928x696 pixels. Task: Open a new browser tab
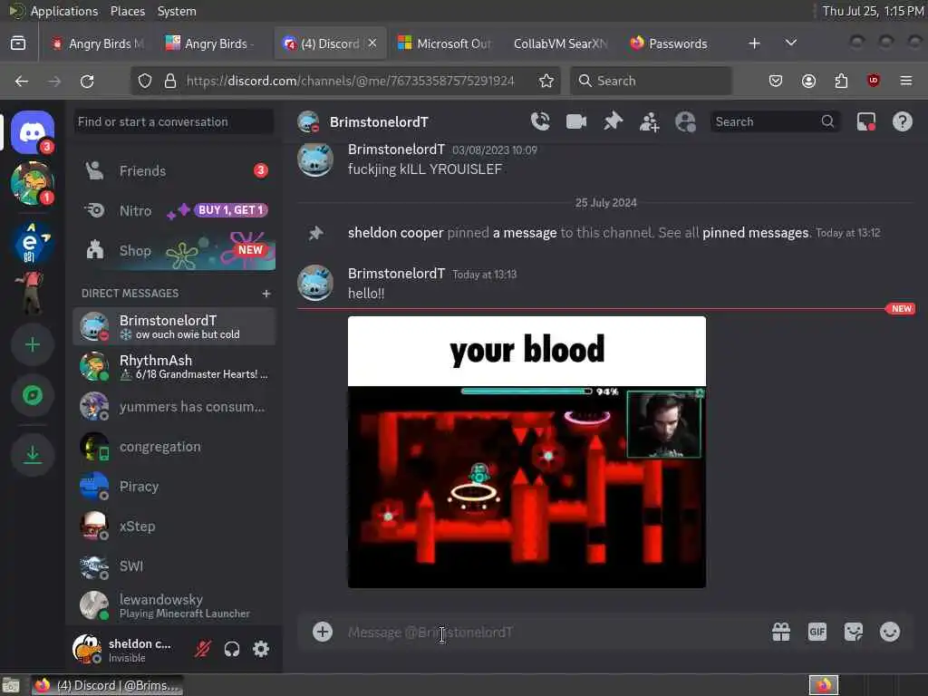pyautogui.click(x=754, y=43)
